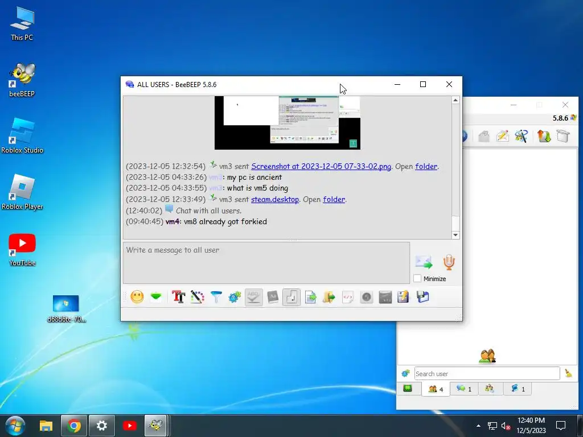The image size is (583, 437).
Task: Click the send folder icon with green arrow
Action: point(329,297)
